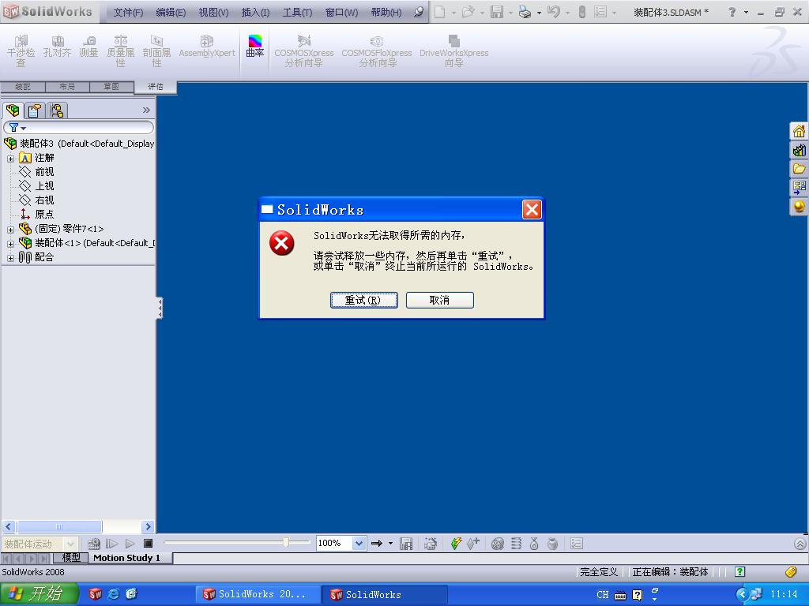Select the 右视 plane in tree
809x606 pixels.
click(x=44, y=200)
